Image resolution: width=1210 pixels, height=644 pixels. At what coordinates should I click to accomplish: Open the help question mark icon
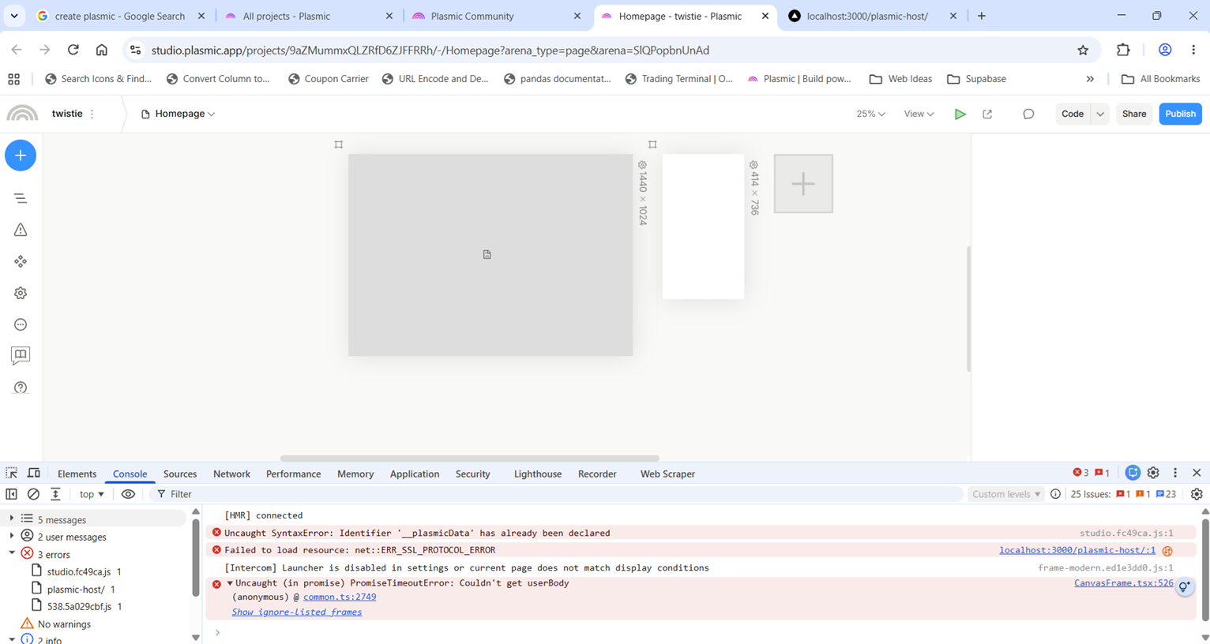tap(21, 388)
